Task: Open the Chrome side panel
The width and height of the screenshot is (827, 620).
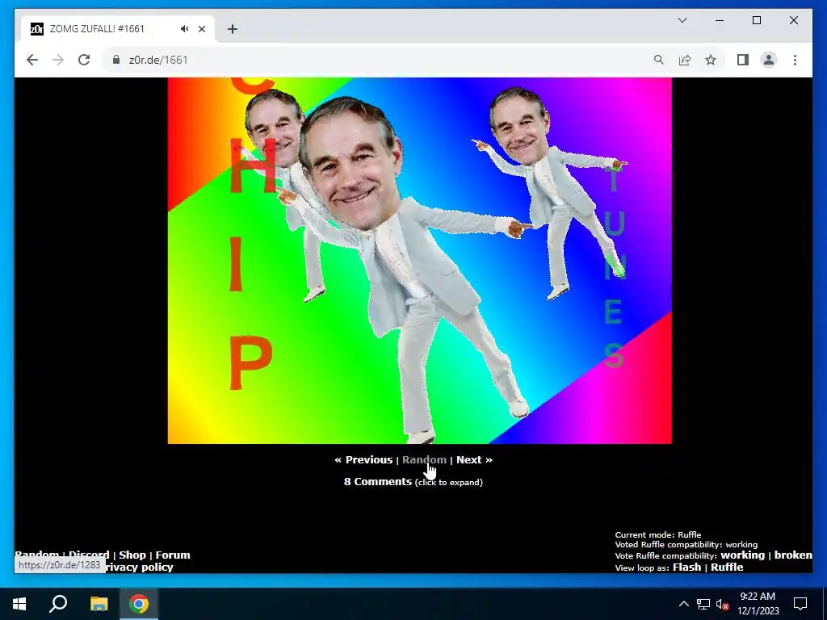Action: tap(743, 60)
